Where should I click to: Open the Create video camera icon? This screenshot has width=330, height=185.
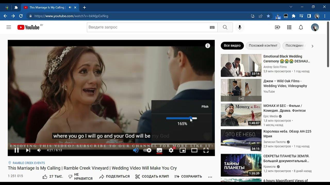278,27
